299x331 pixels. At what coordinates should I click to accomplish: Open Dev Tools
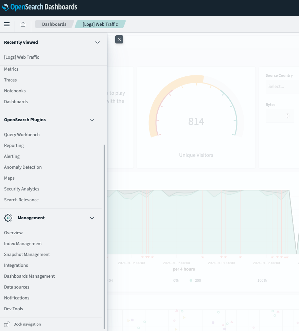click(14, 309)
